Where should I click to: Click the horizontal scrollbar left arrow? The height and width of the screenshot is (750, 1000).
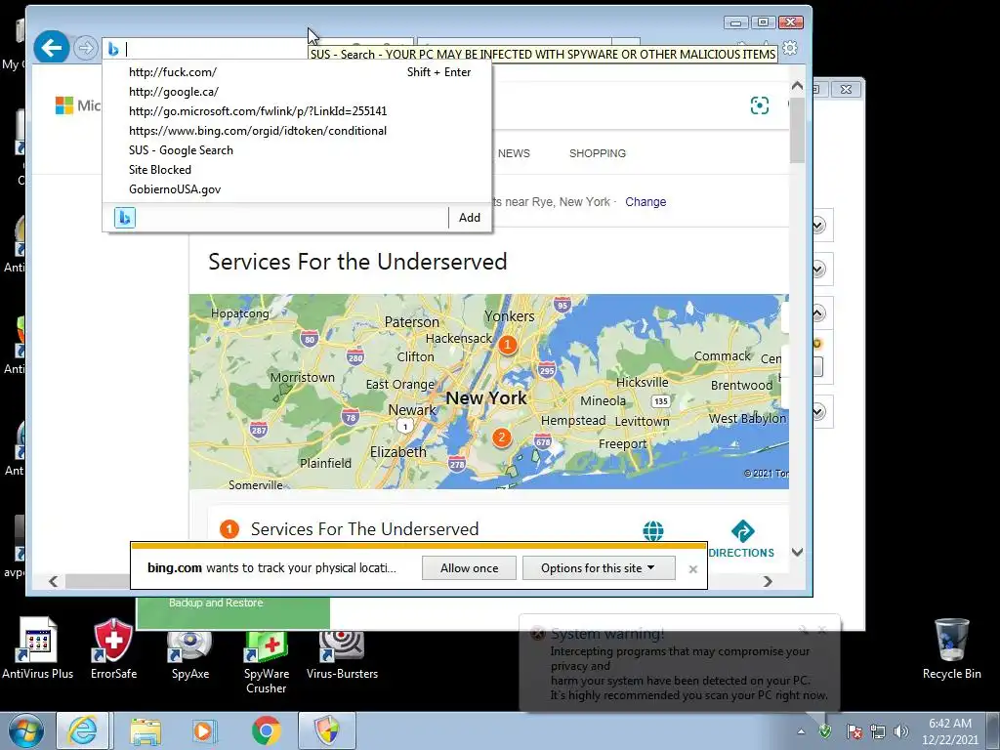54,581
